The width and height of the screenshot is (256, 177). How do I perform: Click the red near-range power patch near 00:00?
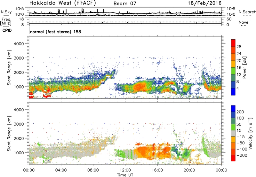(31, 96)
